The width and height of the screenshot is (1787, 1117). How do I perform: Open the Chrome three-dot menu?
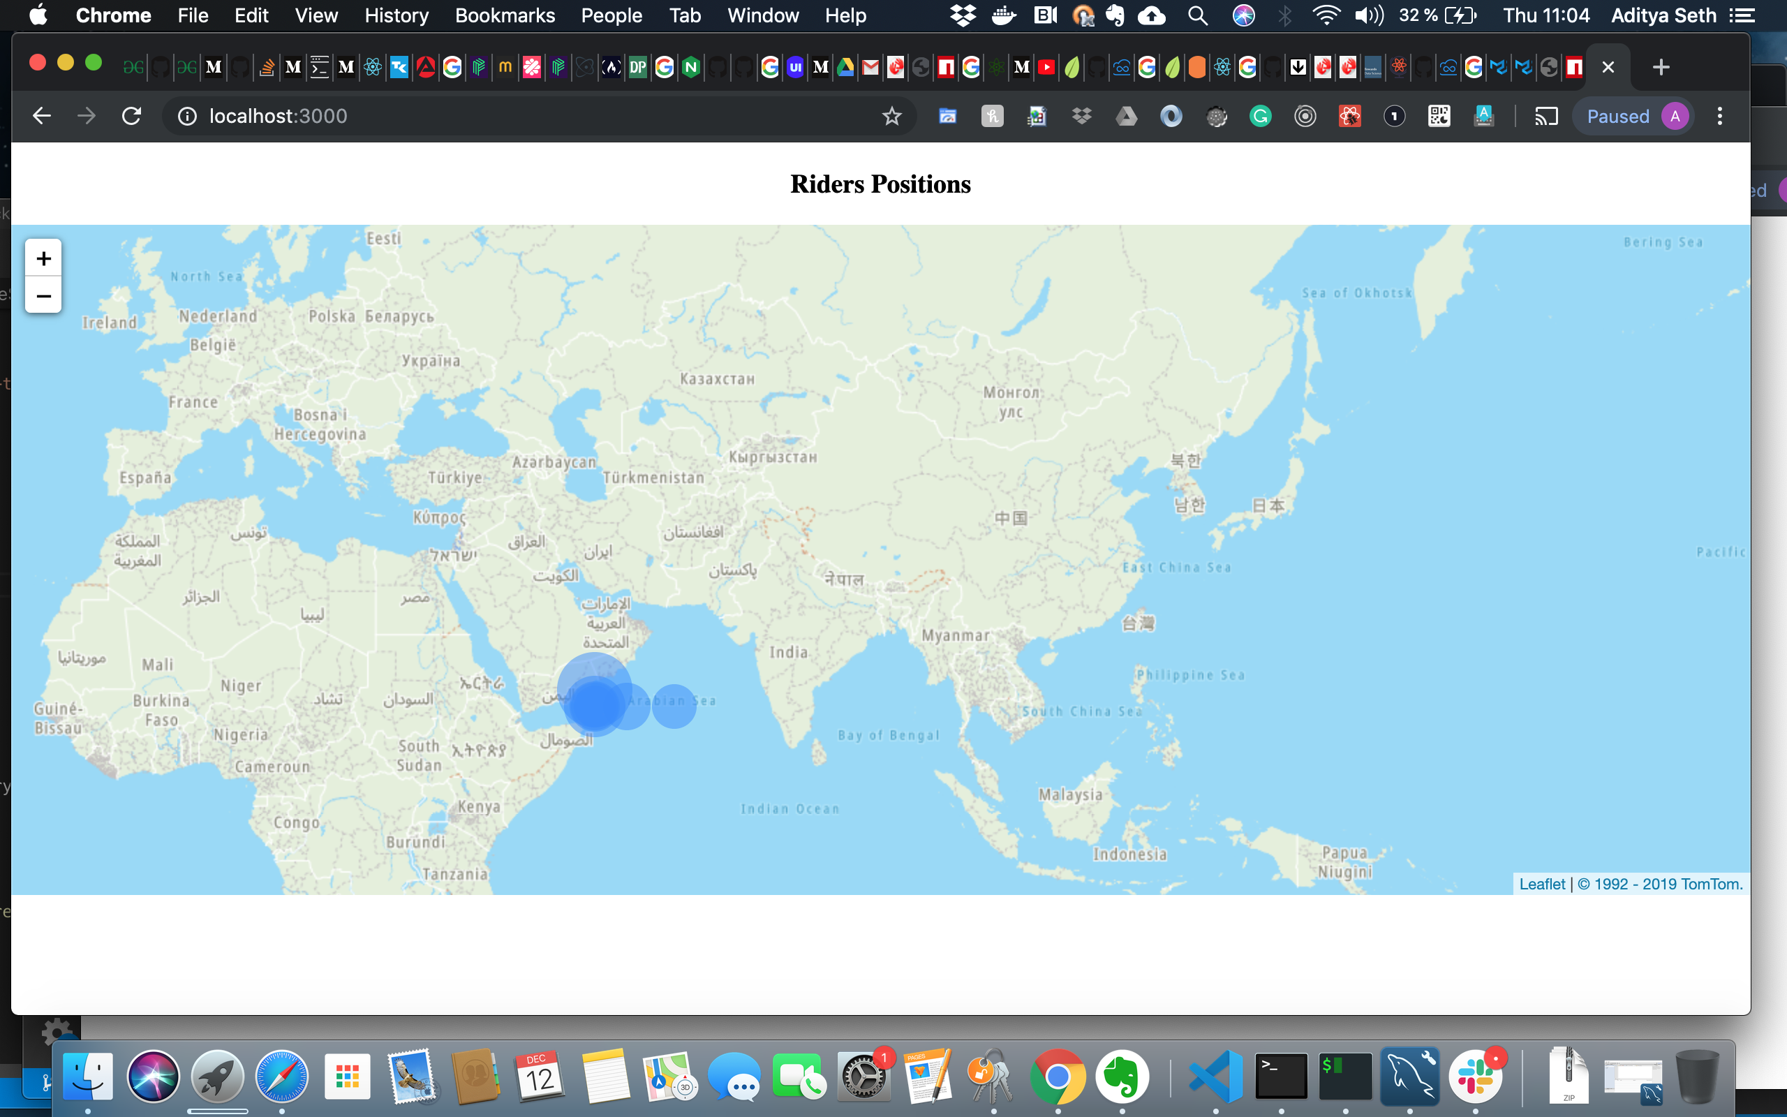[1720, 116]
